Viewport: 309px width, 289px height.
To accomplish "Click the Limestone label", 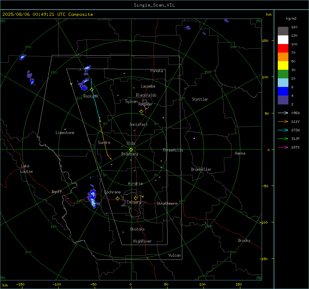I will point(65,133).
